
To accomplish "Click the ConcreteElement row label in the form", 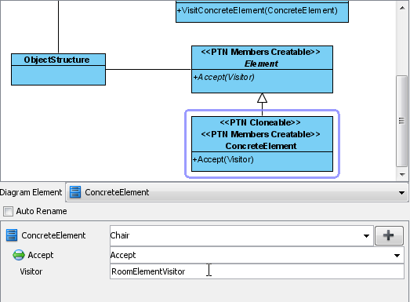I will 53,235.
